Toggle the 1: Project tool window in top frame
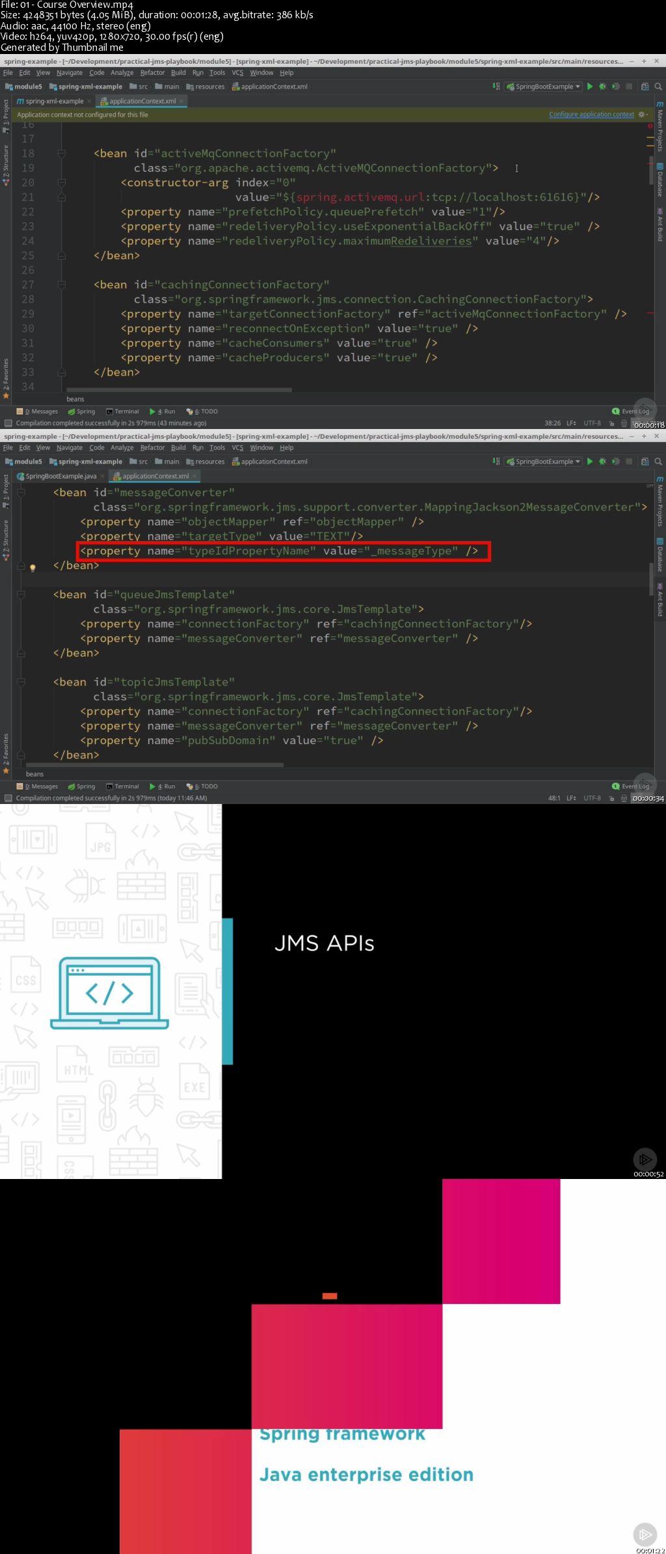666x1554 pixels. pyautogui.click(x=6, y=115)
